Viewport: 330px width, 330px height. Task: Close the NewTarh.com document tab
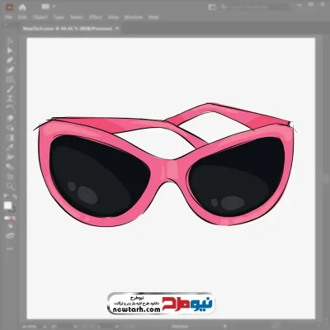click(117, 28)
